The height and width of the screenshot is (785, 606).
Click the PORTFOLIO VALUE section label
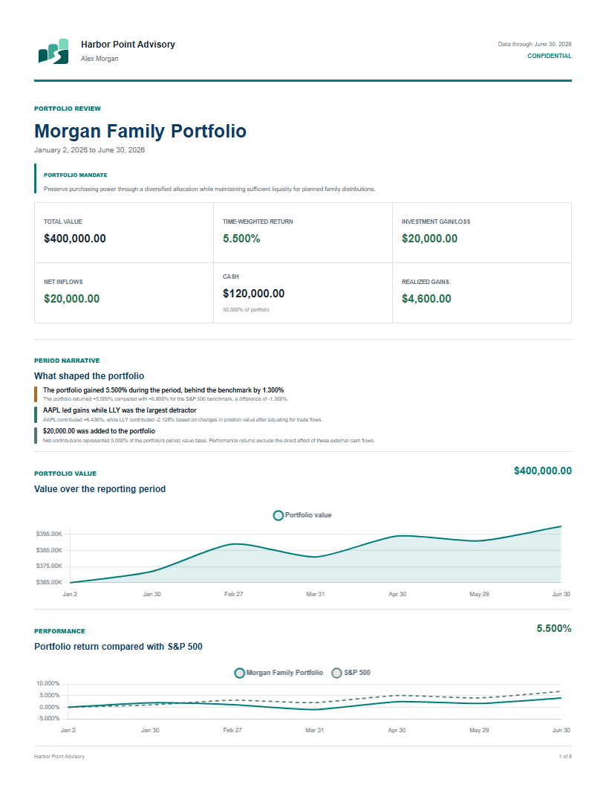click(65, 474)
